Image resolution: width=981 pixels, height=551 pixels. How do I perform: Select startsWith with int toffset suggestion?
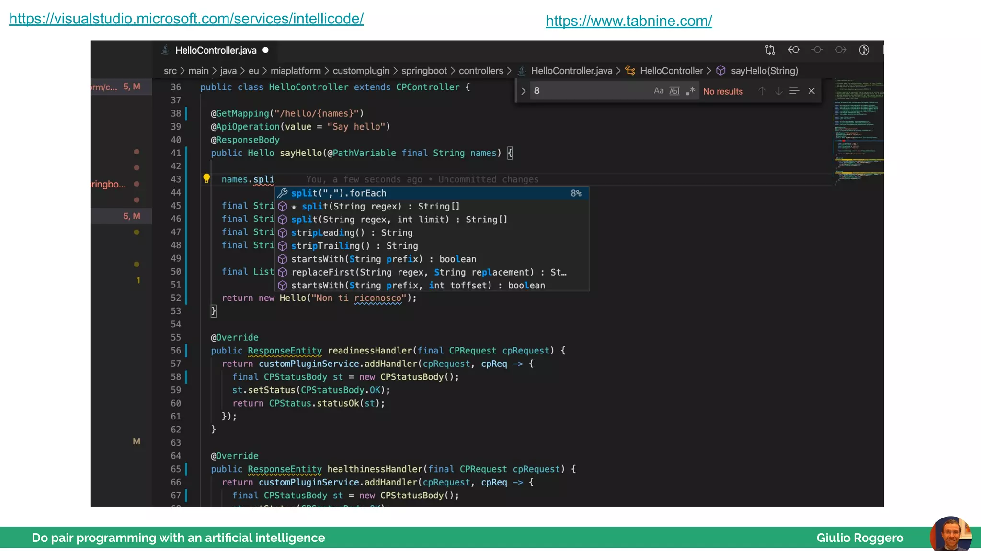[x=432, y=285]
